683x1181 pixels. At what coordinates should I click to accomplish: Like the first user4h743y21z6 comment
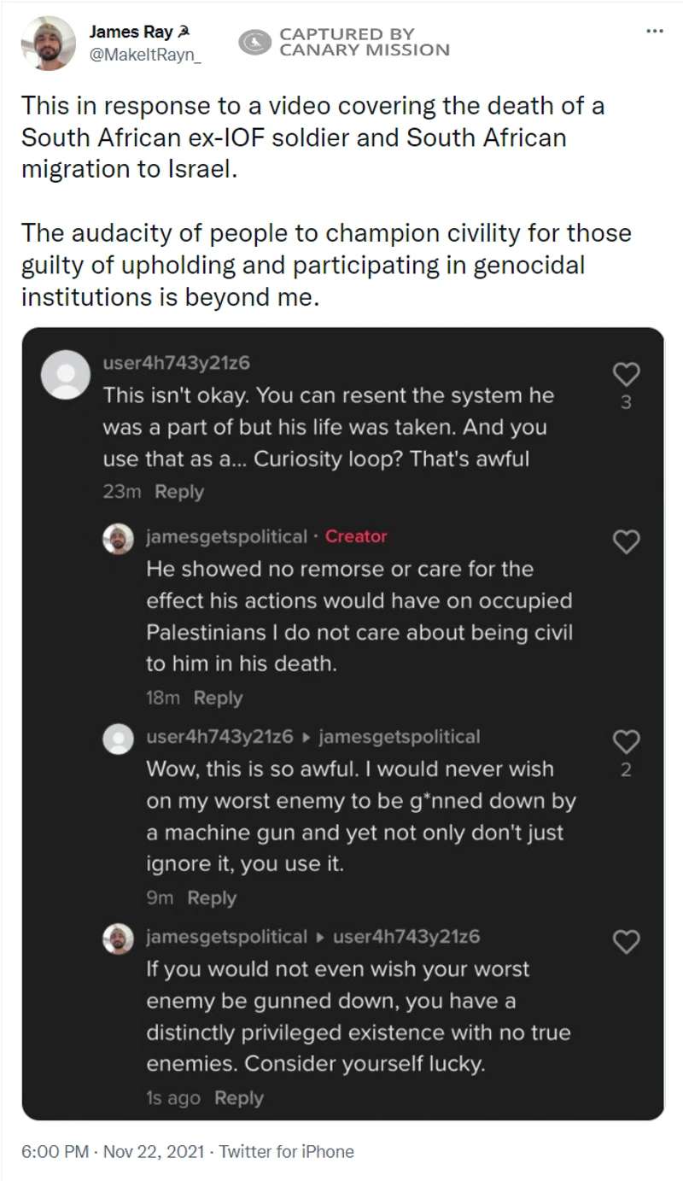coord(628,374)
